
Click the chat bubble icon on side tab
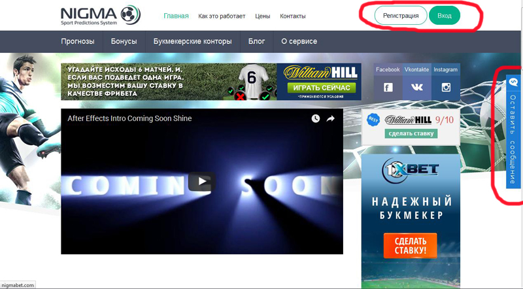(x=513, y=82)
